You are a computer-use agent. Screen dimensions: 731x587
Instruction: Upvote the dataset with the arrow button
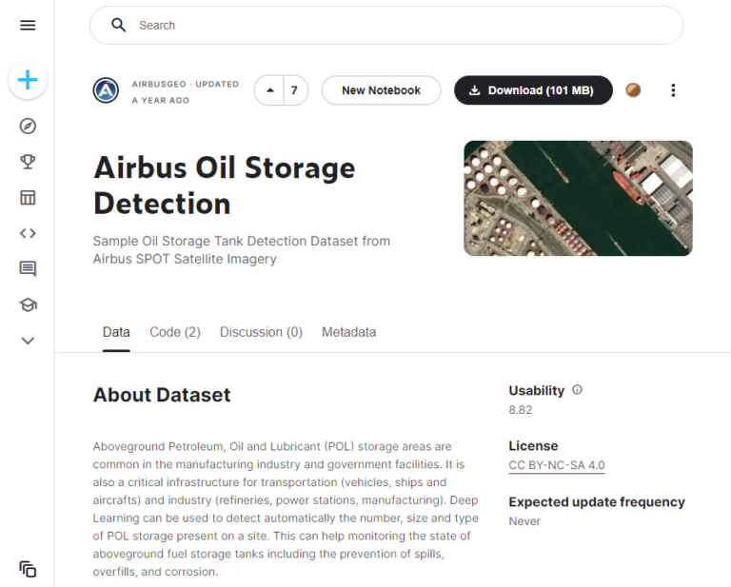[x=270, y=90]
